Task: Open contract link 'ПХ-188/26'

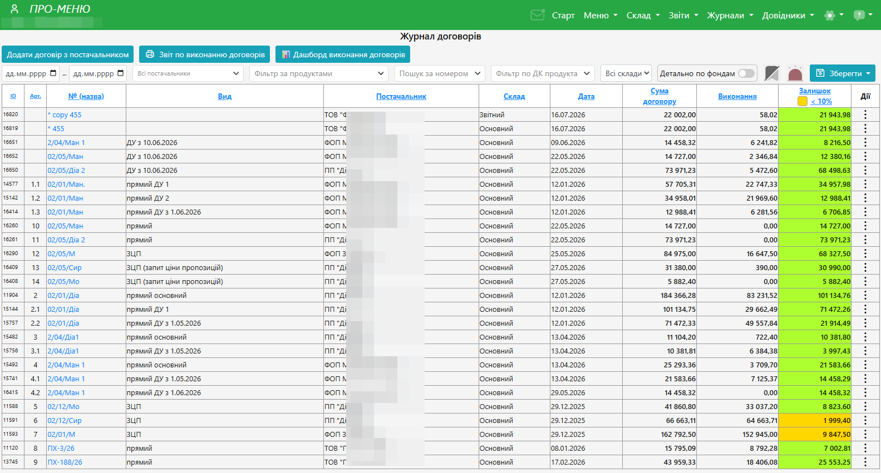Action: 65,462
